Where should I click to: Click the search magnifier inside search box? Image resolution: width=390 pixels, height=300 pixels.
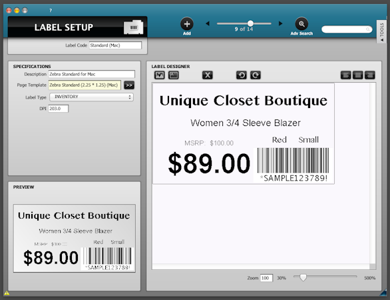click(368, 29)
